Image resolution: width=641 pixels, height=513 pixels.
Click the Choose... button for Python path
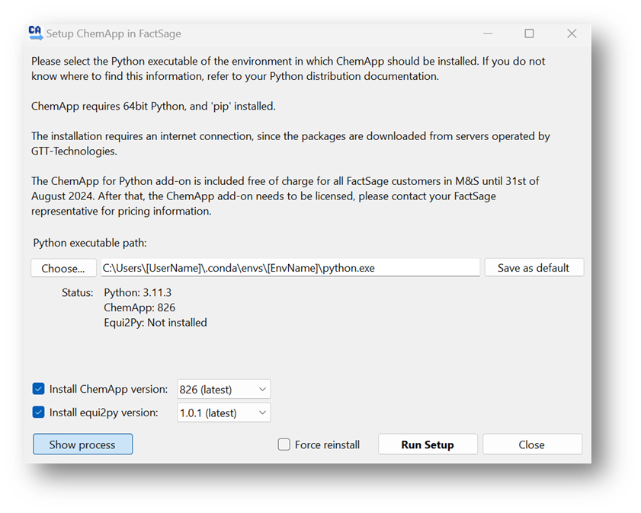[x=63, y=268]
